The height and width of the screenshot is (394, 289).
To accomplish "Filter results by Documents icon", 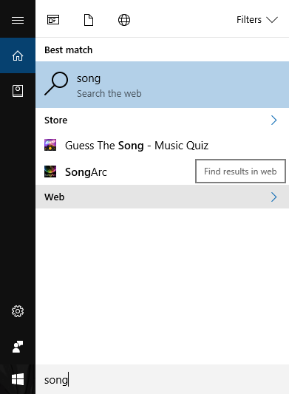I will (89, 20).
